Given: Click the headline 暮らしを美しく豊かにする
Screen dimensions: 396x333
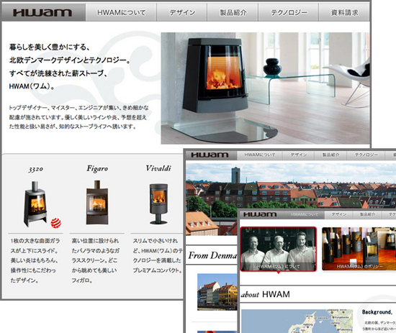Looking at the screenshot, I should coord(50,47).
